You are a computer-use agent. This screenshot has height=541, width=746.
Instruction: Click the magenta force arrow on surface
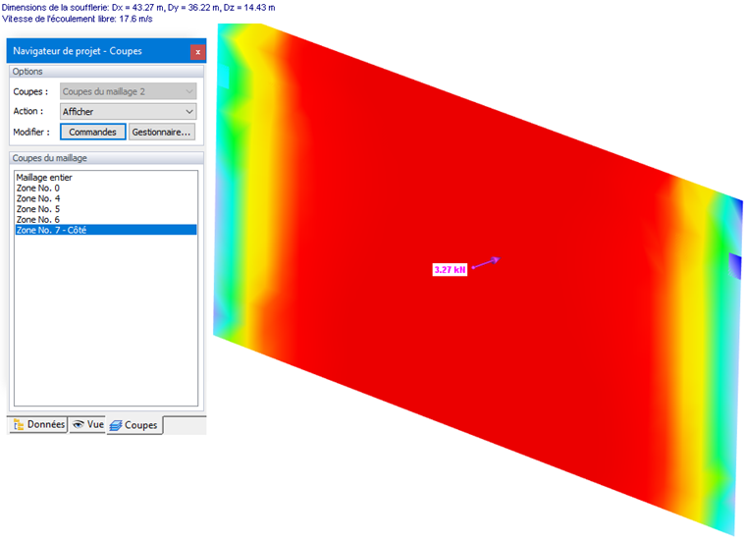pos(486,263)
